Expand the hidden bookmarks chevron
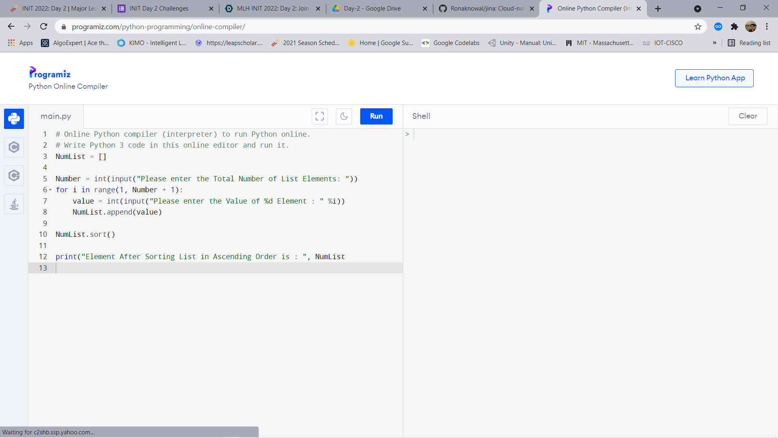Viewport: 778px width, 438px height. 714,43
